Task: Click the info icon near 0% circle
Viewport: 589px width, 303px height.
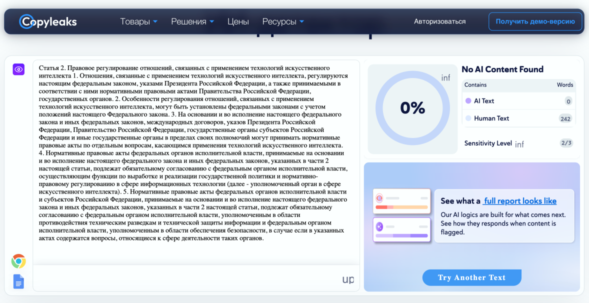Action: [x=445, y=78]
